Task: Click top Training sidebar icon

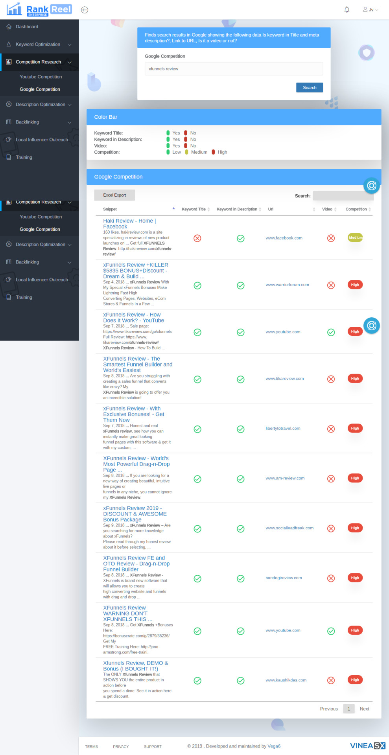Action: 9,157
